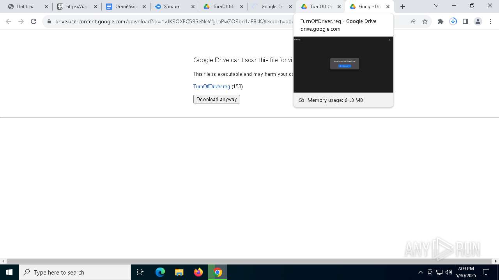This screenshot has height=280, width=499.
Task: Switch to the TurnOffMc Drive tab
Action: tap(223, 7)
